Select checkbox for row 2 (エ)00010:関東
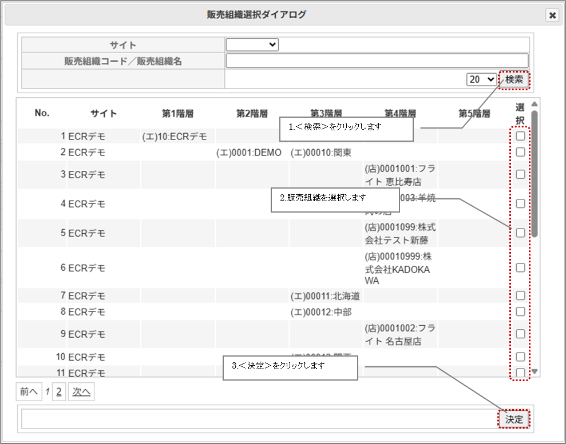566x444 pixels. point(520,152)
